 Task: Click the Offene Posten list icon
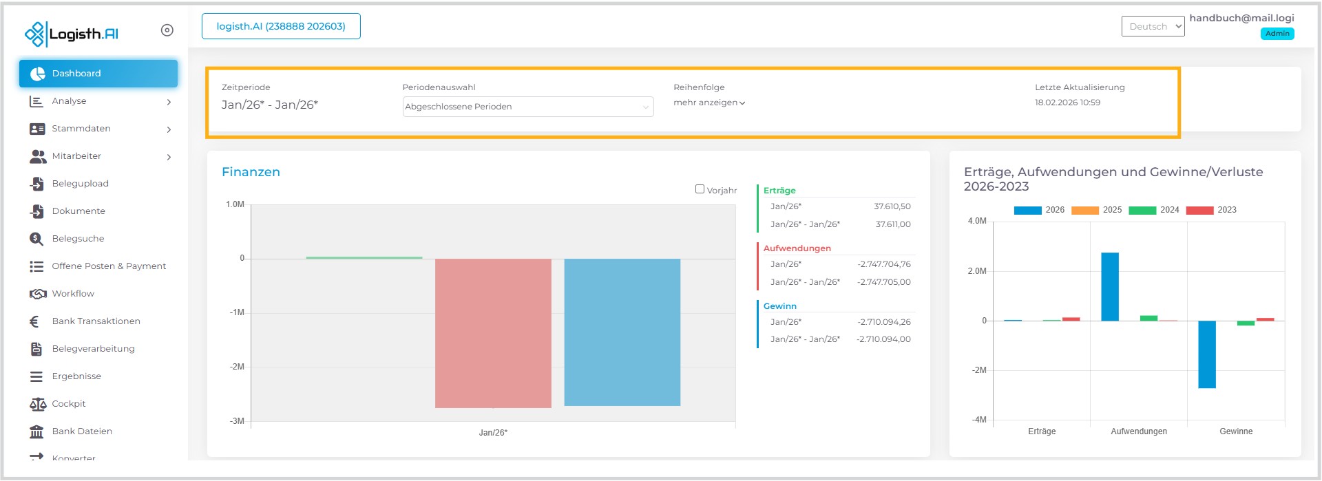(x=36, y=266)
